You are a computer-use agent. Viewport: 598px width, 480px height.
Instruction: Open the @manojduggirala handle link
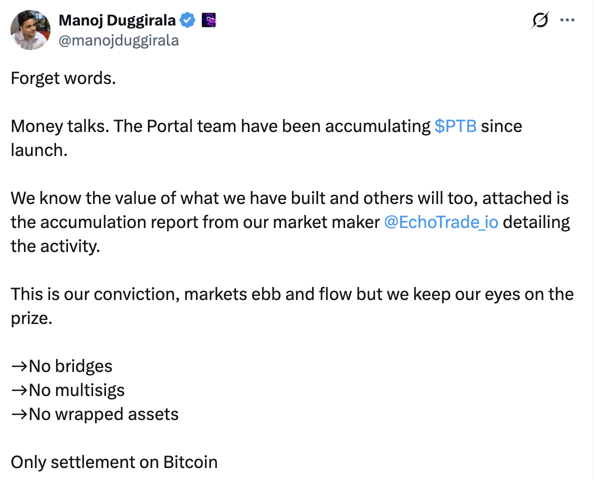pos(118,40)
